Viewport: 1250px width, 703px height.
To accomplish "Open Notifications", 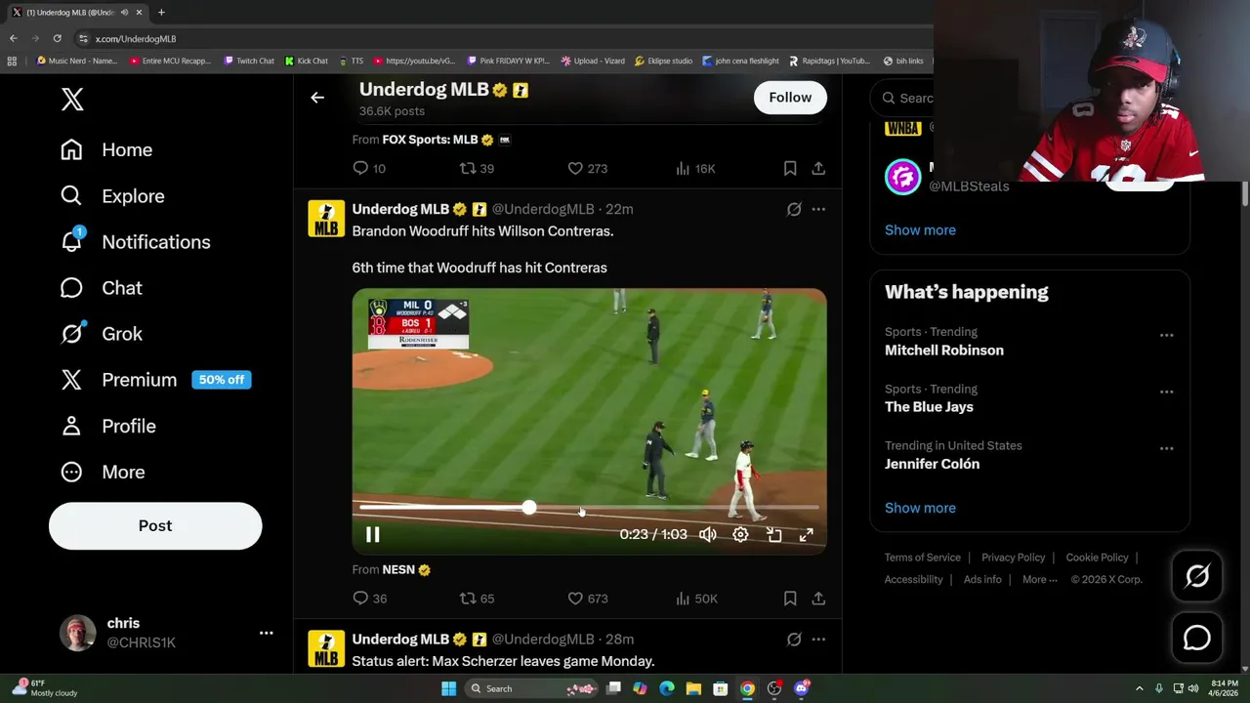I will [135, 242].
